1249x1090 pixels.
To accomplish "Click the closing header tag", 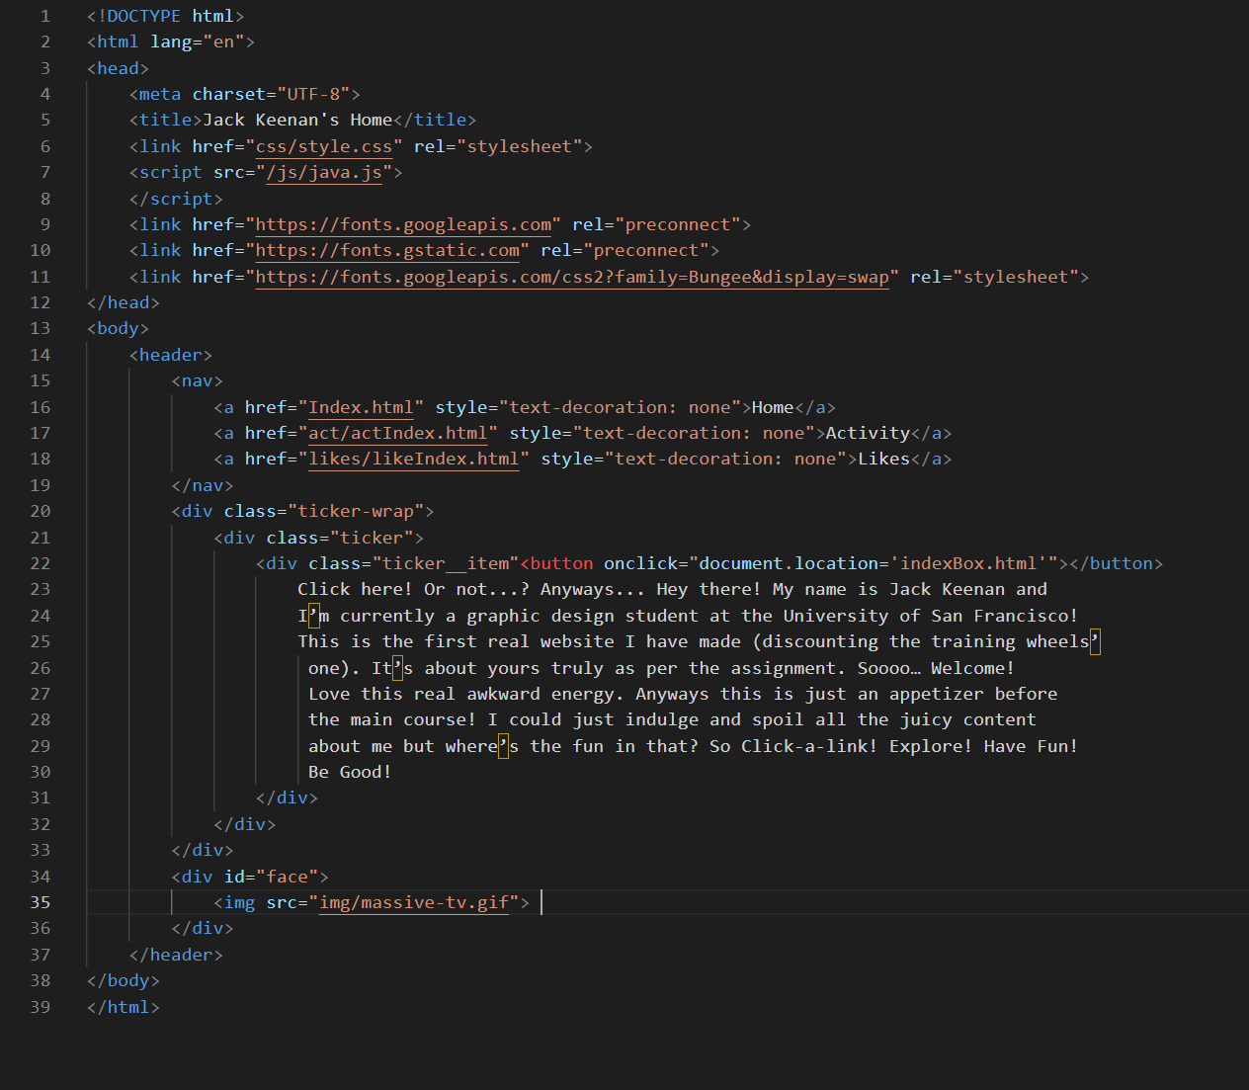I will (176, 955).
